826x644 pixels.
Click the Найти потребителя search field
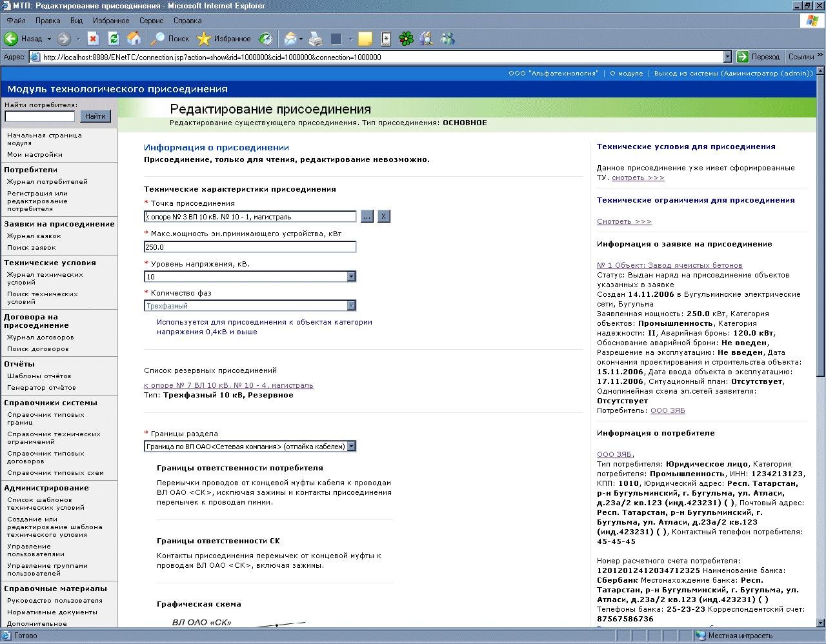(x=40, y=116)
